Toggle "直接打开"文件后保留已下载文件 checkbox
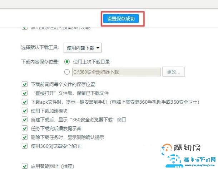218x169 pixels. [x=25, y=93]
